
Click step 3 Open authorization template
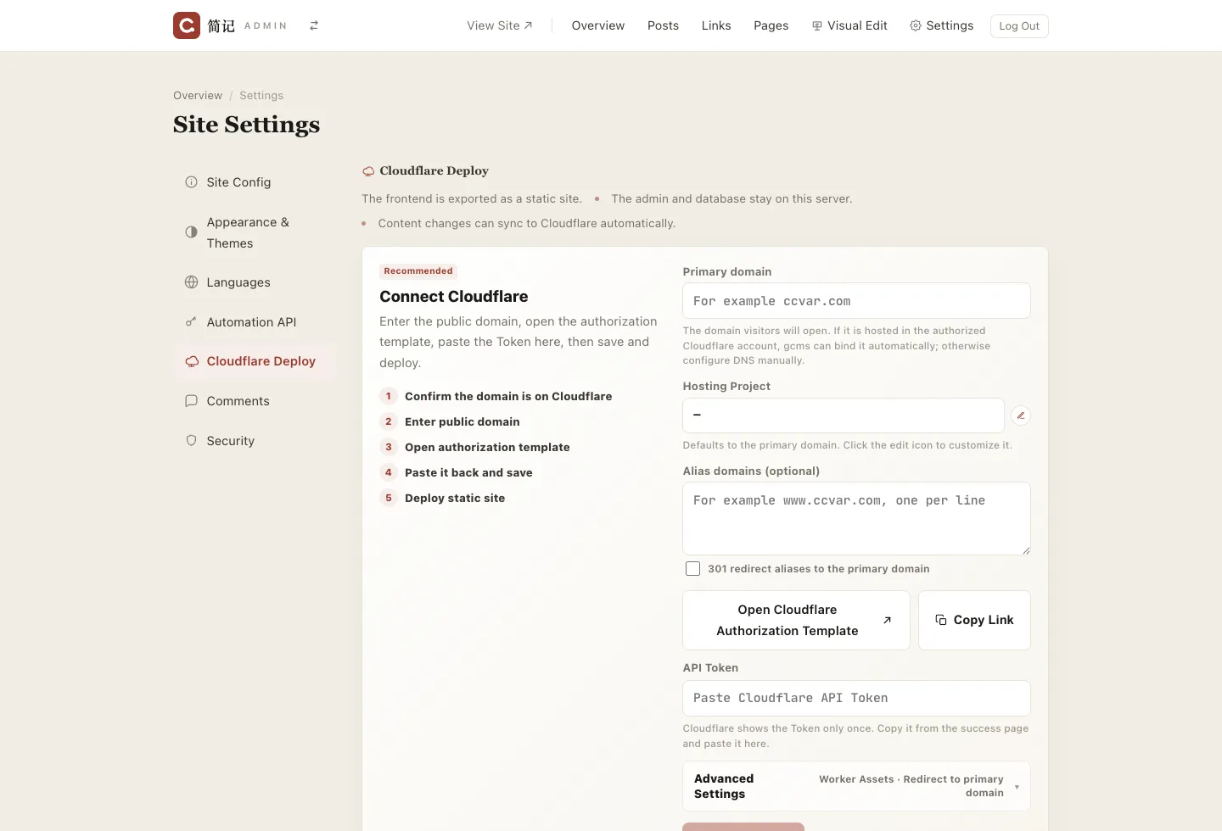coord(475,447)
